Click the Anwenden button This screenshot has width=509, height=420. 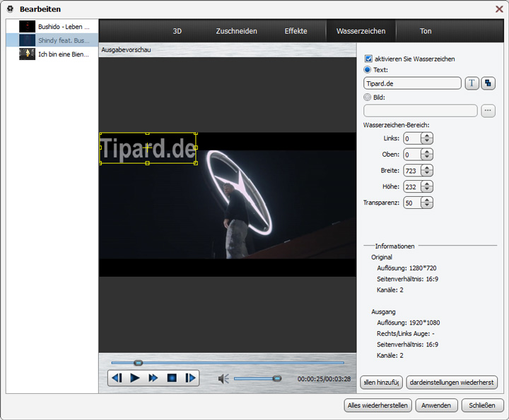click(x=436, y=405)
